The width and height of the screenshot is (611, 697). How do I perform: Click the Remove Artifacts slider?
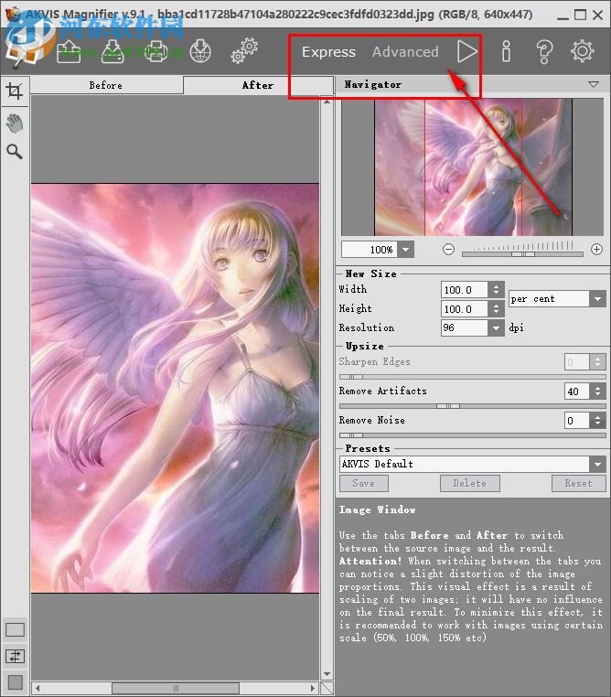pyautogui.click(x=472, y=406)
